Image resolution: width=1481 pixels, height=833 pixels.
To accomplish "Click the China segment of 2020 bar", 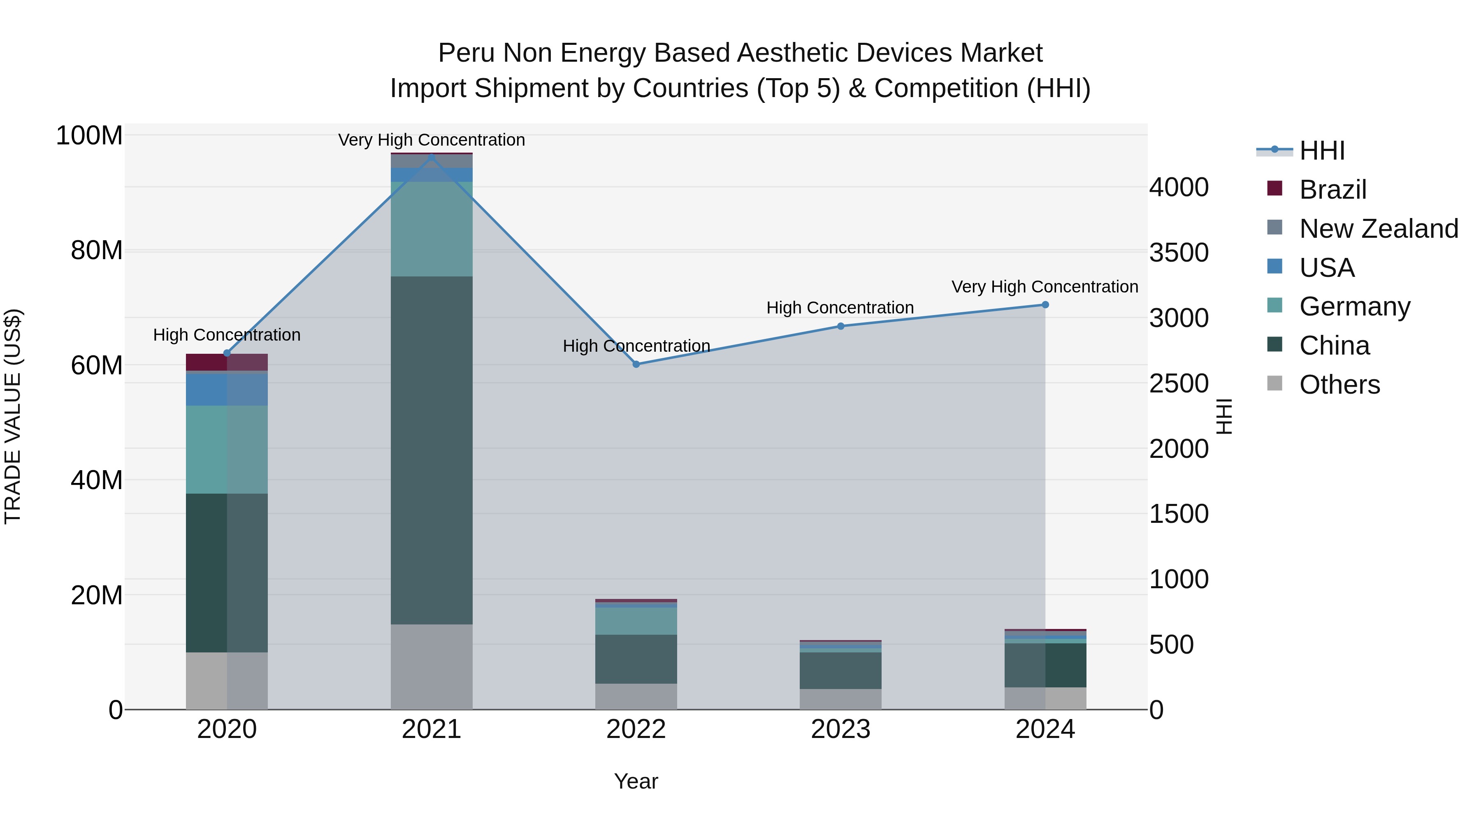I will tap(227, 573).
